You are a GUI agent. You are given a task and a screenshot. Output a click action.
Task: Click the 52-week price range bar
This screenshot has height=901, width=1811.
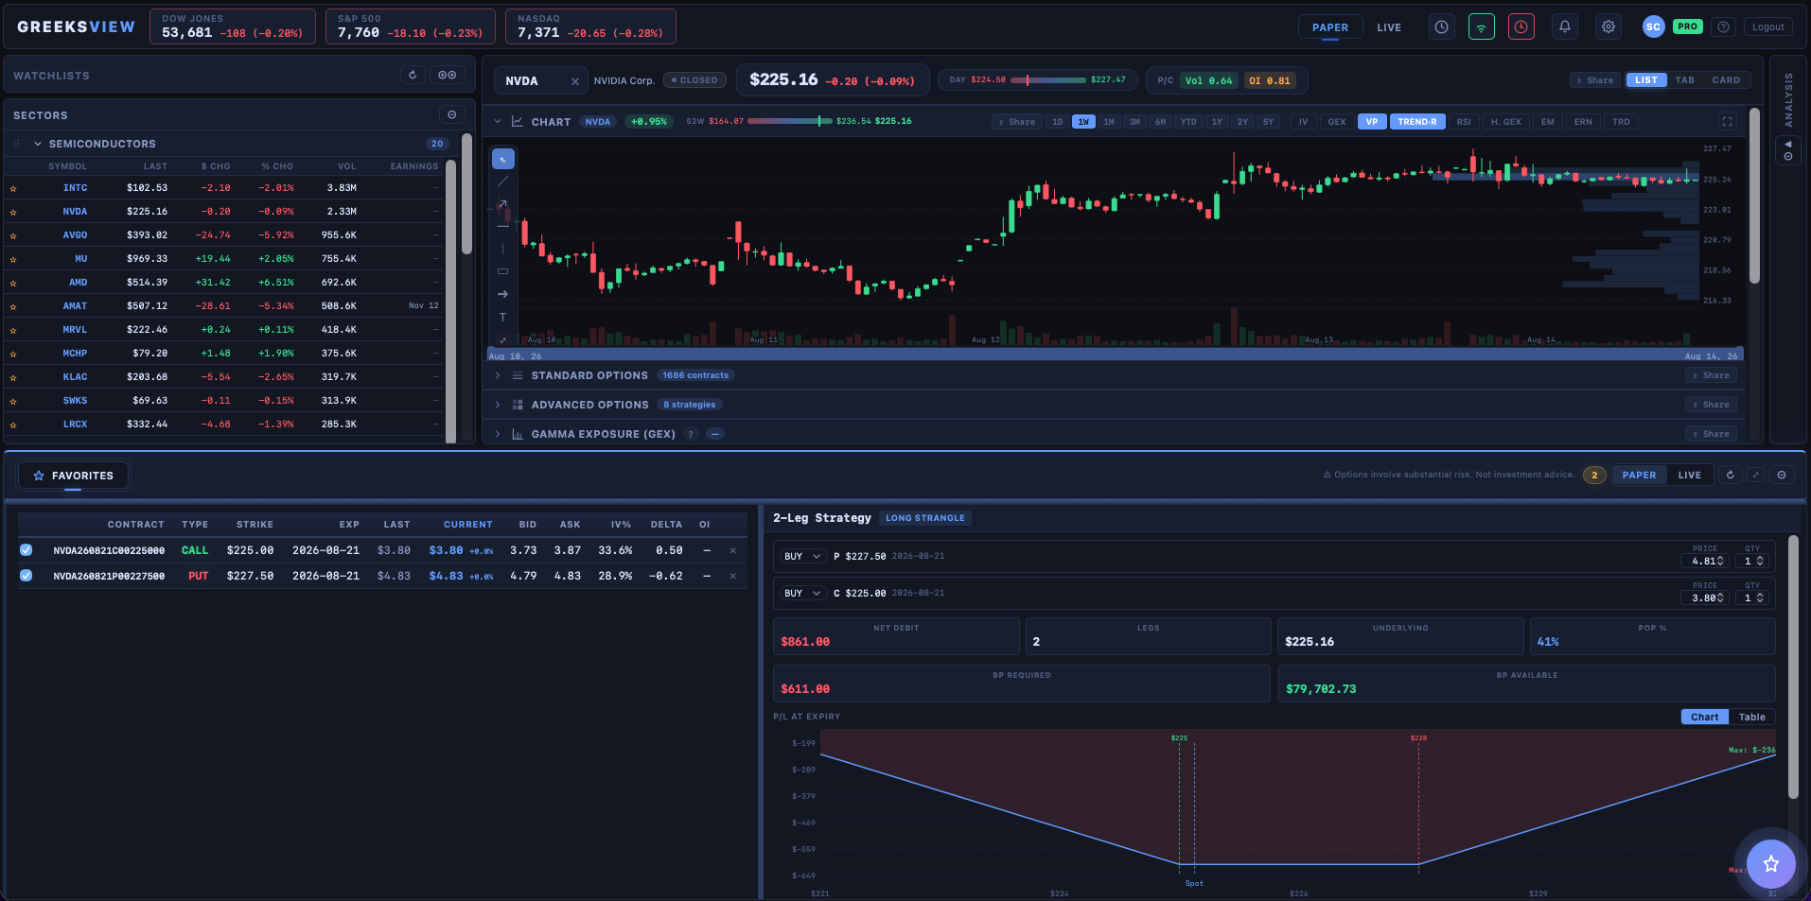pyautogui.click(x=790, y=121)
